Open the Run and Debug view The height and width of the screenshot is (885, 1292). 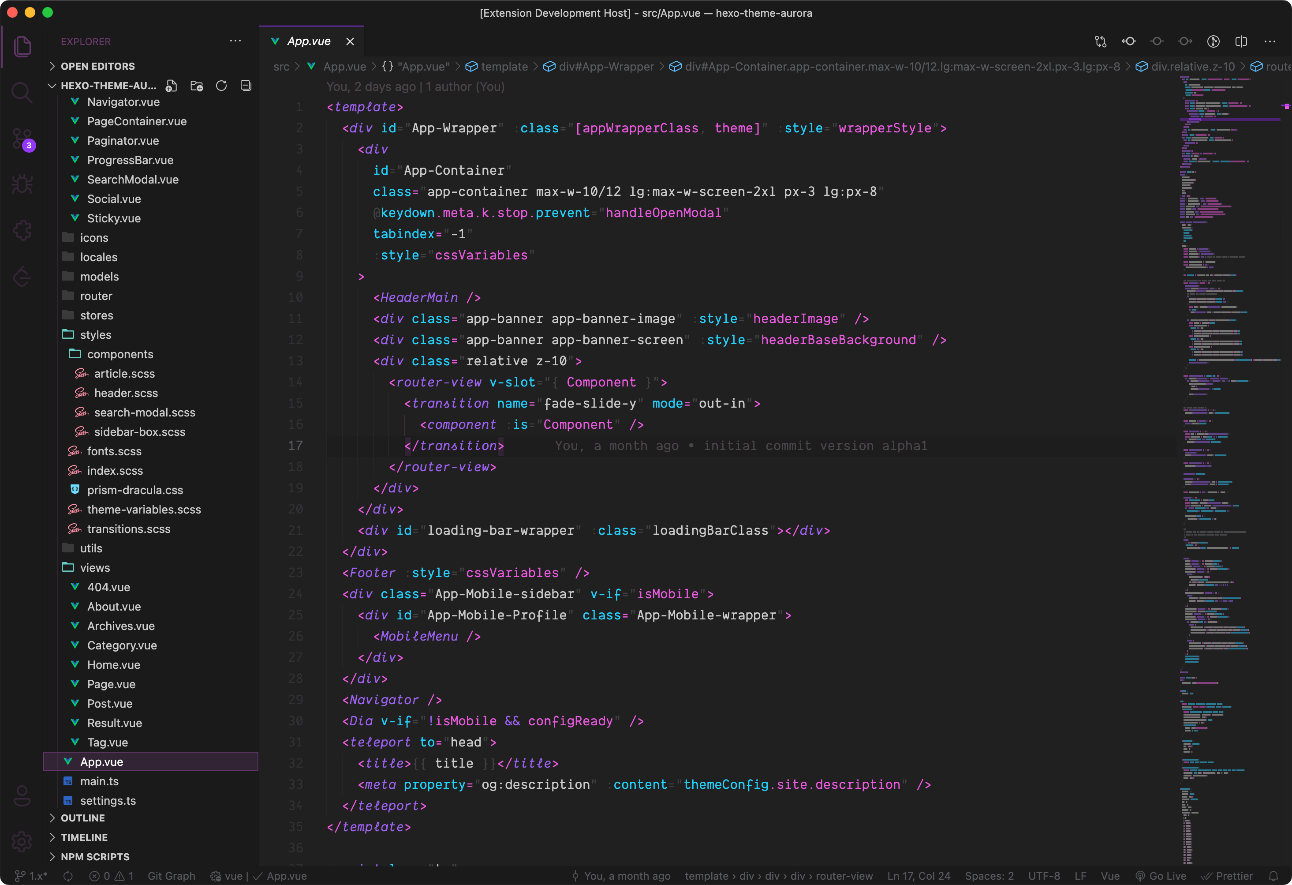pyautogui.click(x=22, y=184)
